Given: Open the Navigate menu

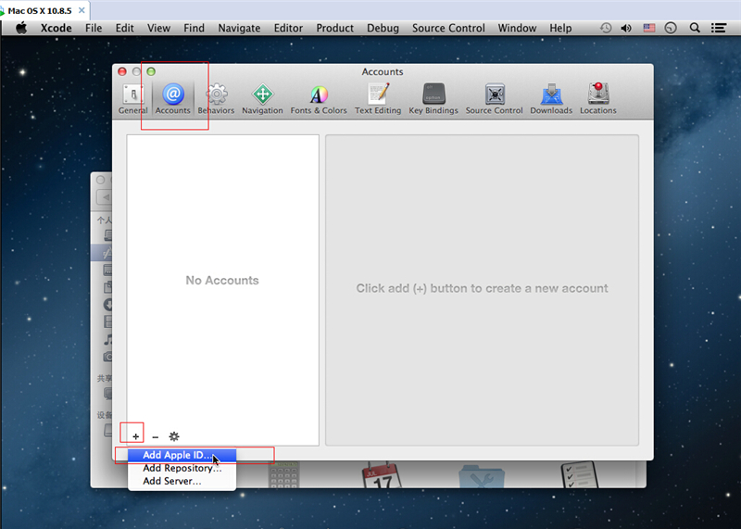Looking at the screenshot, I should [239, 28].
